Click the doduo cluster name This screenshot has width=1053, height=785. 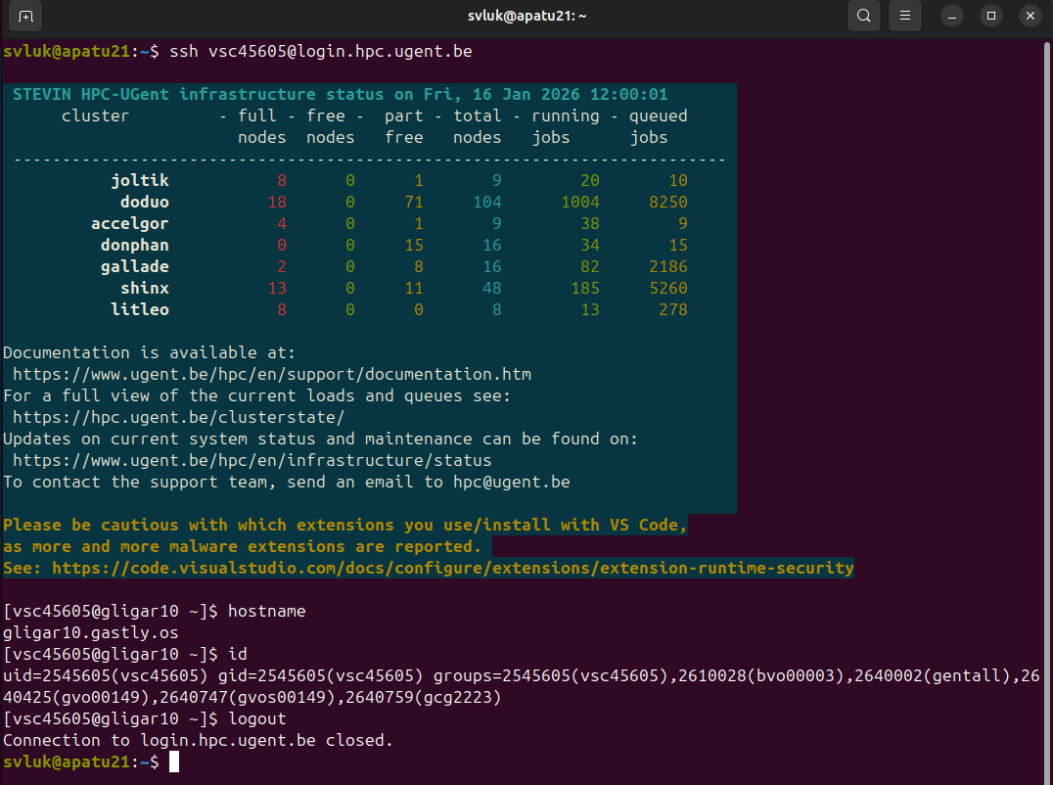pos(145,203)
